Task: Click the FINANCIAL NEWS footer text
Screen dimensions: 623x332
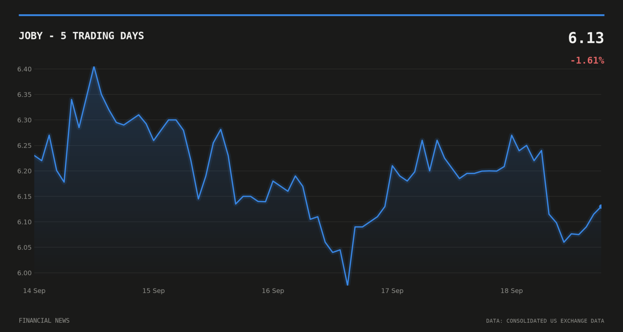Action: (x=44, y=321)
